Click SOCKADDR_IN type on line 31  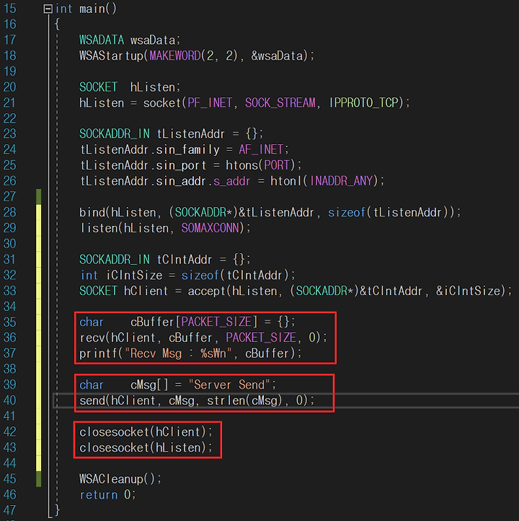tap(115, 260)
